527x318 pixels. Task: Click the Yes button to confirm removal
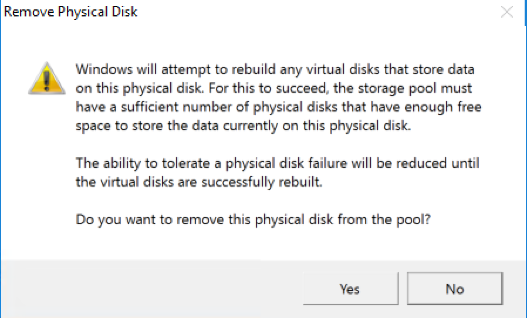[350, 289]
